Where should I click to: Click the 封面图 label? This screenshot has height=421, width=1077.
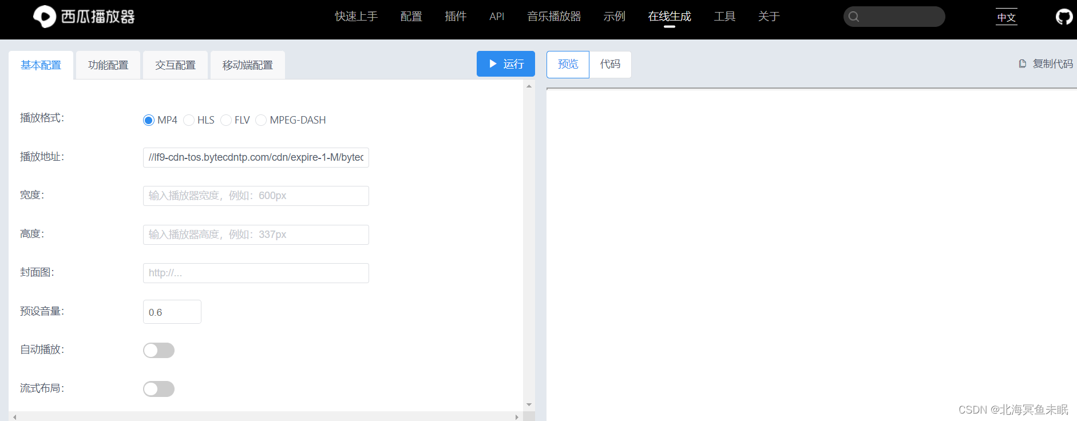[x=37, y=272]
